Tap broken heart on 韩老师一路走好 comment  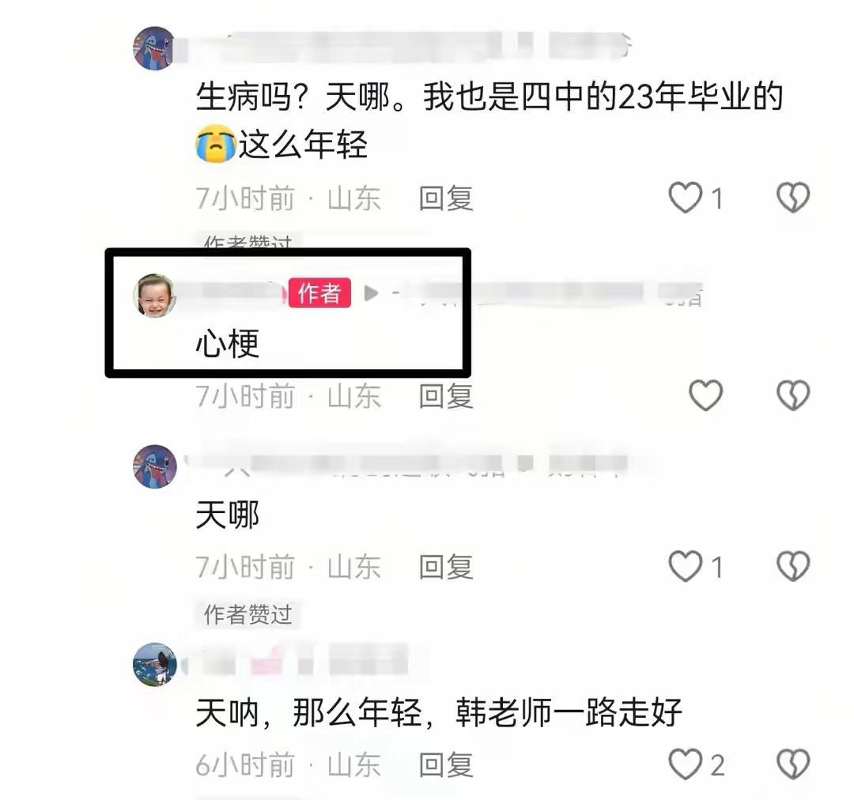pos(793,764)
